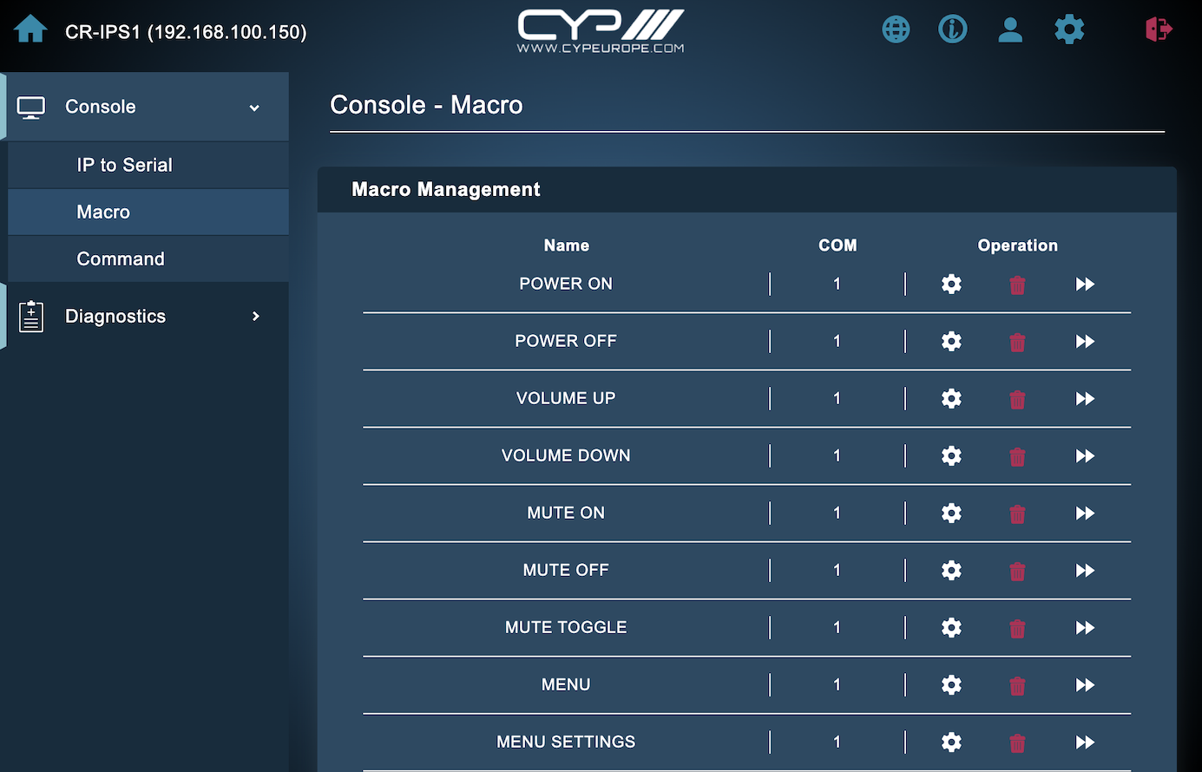The width and height of the screenshot is (1202, 772).
Task: Click the VOLUME DOWN macro name
Action: tap(566, 455)
